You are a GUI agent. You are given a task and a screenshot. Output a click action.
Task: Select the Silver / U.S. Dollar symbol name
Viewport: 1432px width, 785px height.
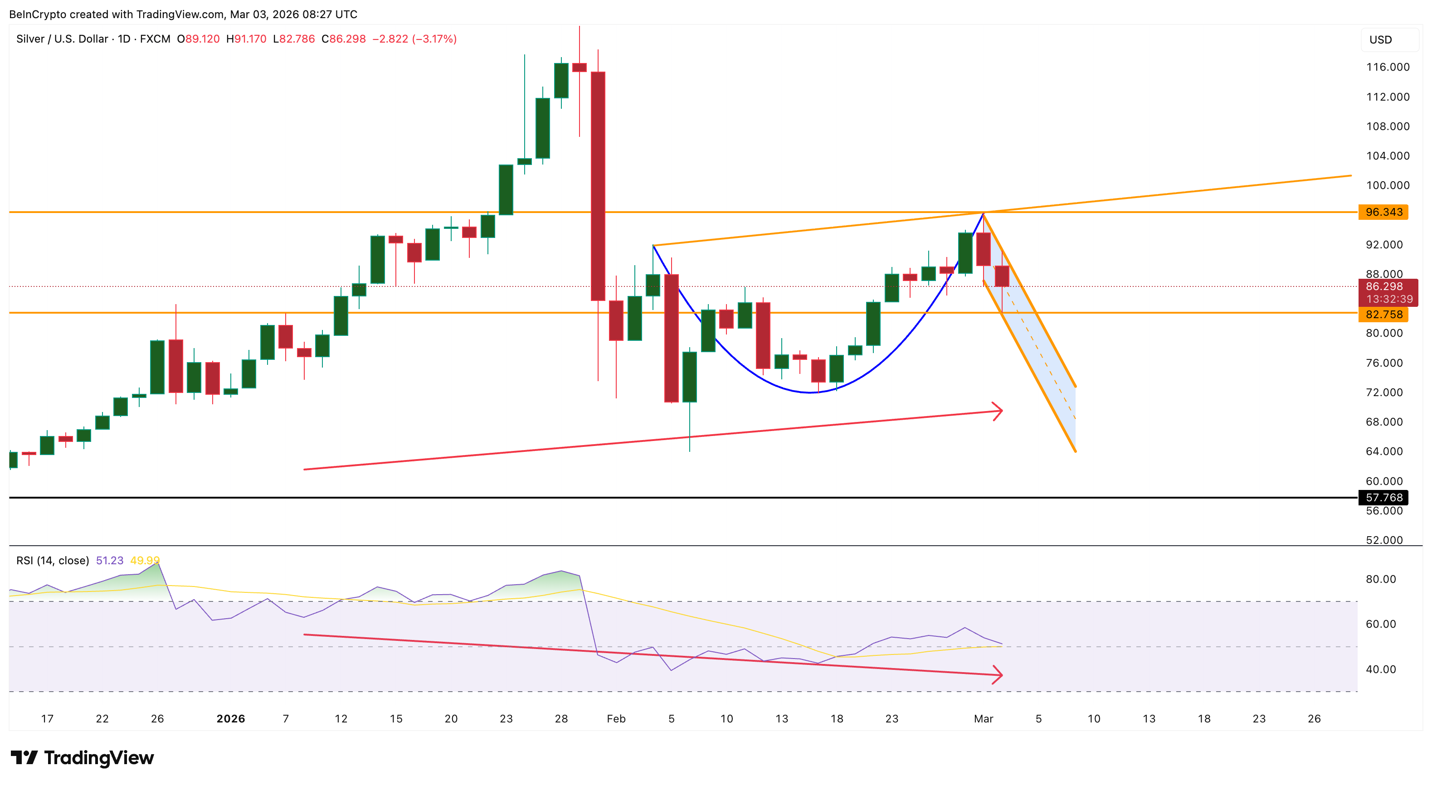tap(61, 39)
